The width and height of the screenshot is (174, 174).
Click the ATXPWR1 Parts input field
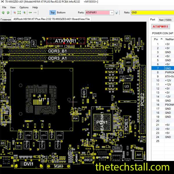[x=97, y=13]
